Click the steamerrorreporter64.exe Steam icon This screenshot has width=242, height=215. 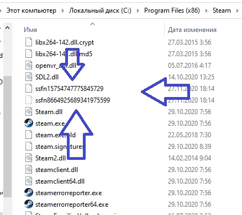point(29,204)
